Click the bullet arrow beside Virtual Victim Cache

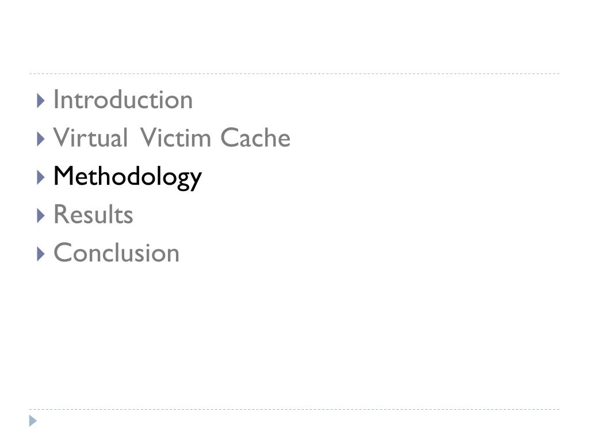(40, 139)
